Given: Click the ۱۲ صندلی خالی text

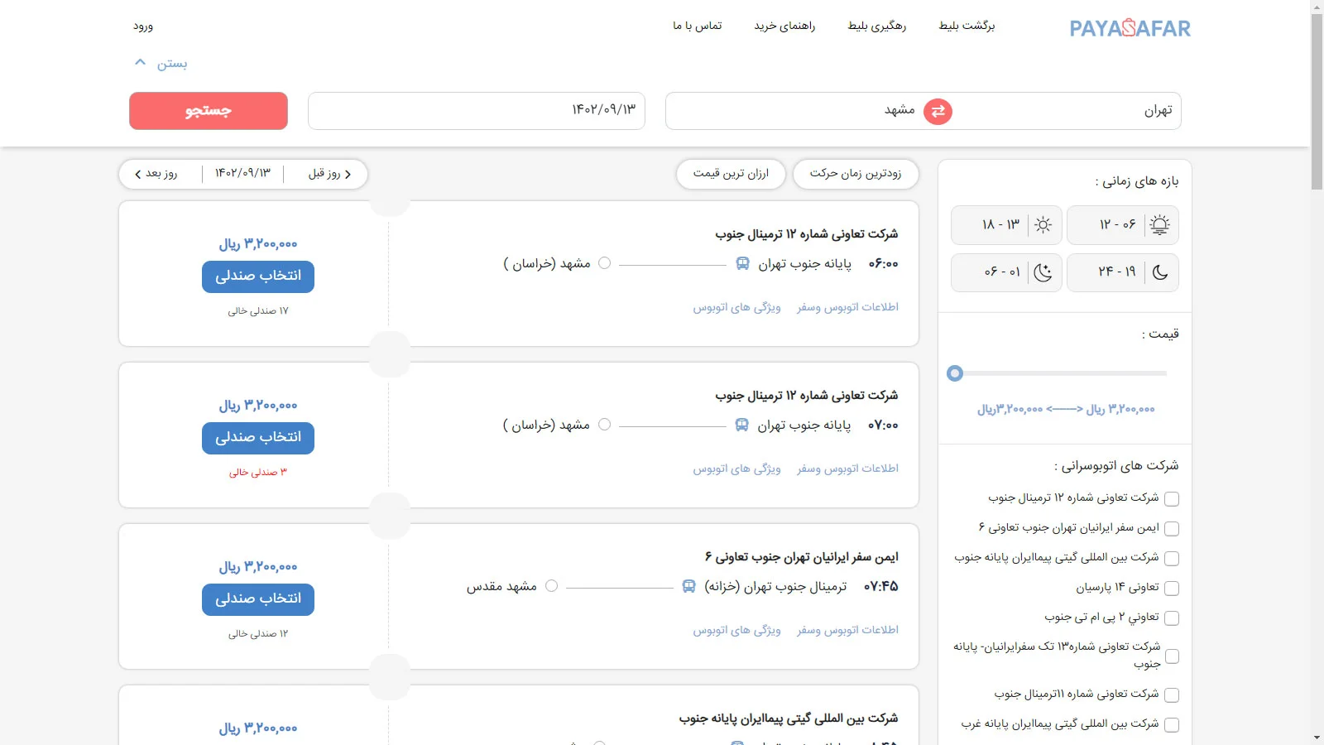Looking at the screenshot, I should tap(258, 634).
